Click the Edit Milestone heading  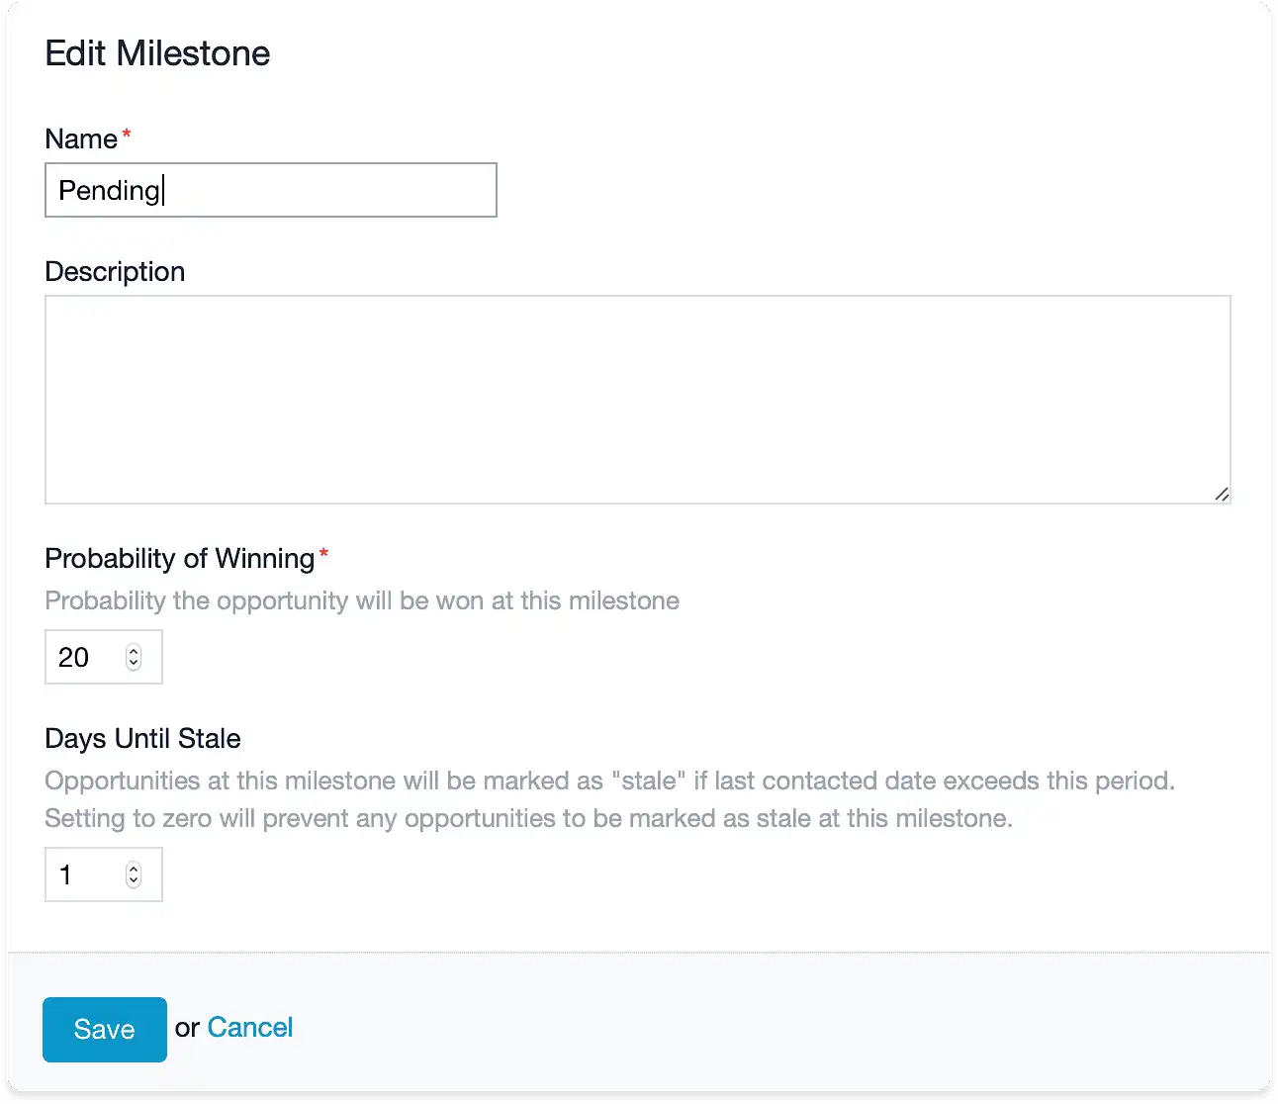pos(158,53)
